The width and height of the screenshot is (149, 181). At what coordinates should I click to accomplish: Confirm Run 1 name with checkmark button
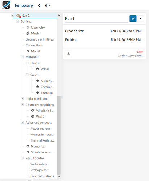pyautogui.click(x=133, y=18)
